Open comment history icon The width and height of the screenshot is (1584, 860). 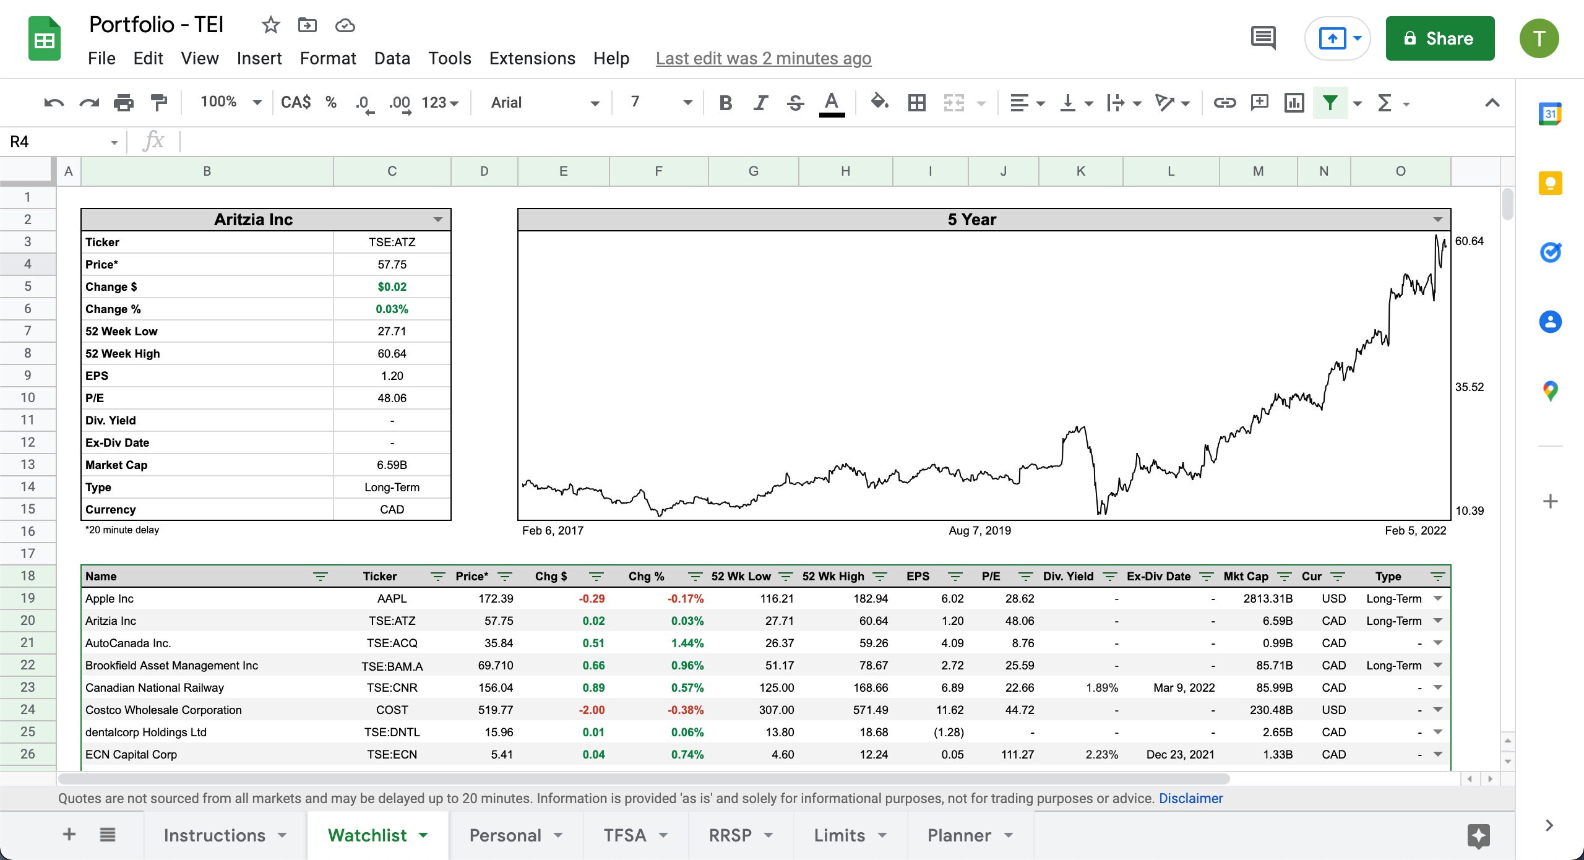1263,38
